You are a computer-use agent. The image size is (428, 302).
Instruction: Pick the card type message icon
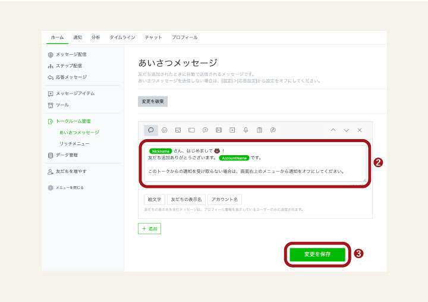pyautogui.click(x=273, y=130)
